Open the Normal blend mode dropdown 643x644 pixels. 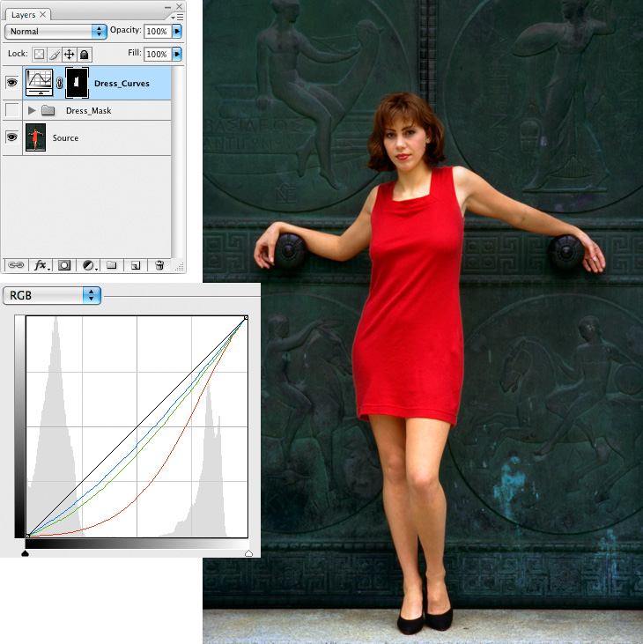55,31
